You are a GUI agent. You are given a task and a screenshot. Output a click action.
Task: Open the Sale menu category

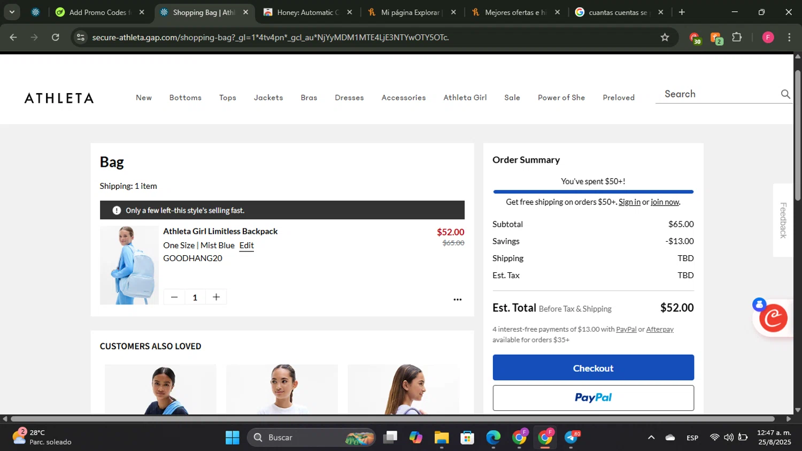512,97
